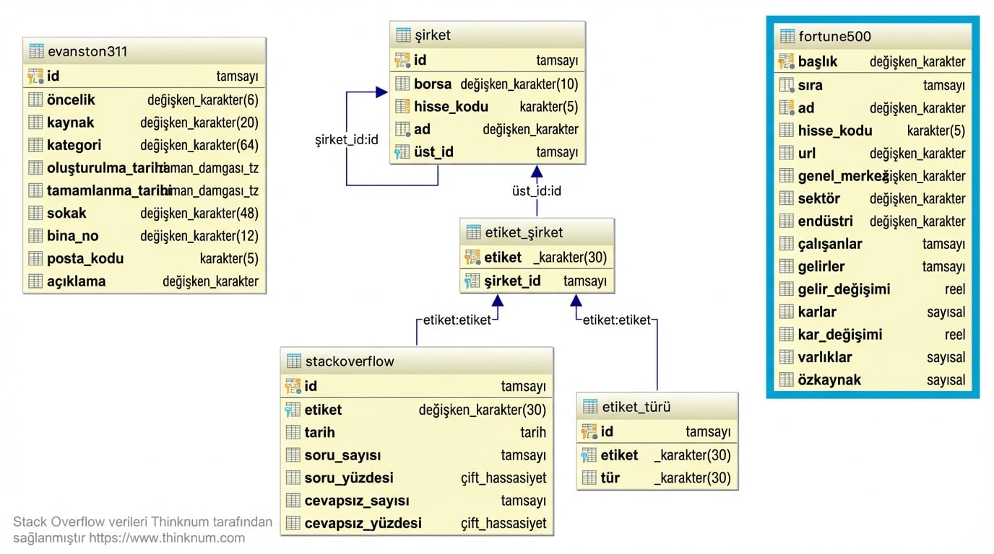The height and width of the screenshot is (554, 994).
Task: Click the key icon beside başlık column
Action: pos(787,62)
